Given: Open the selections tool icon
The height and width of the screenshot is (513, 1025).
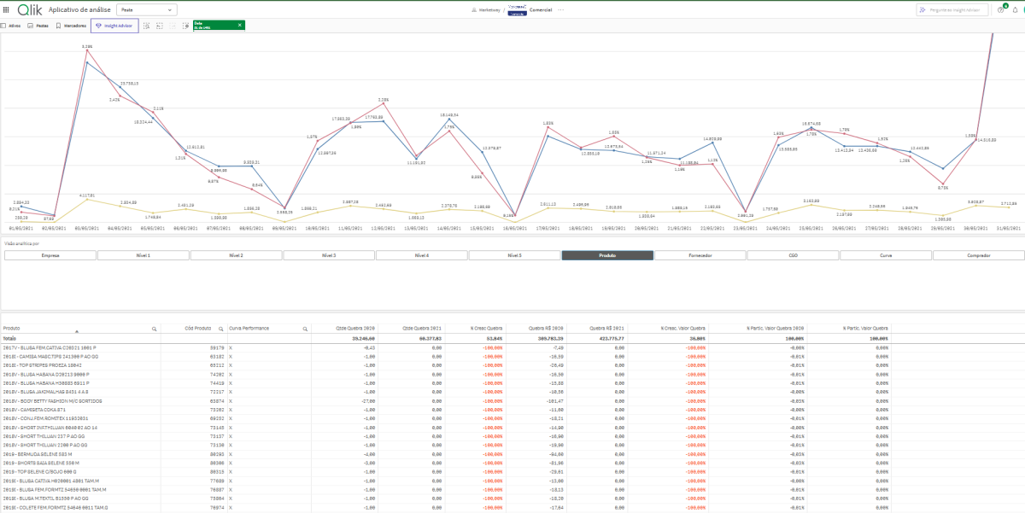Looking at the screenshot, I should point(185,26).
